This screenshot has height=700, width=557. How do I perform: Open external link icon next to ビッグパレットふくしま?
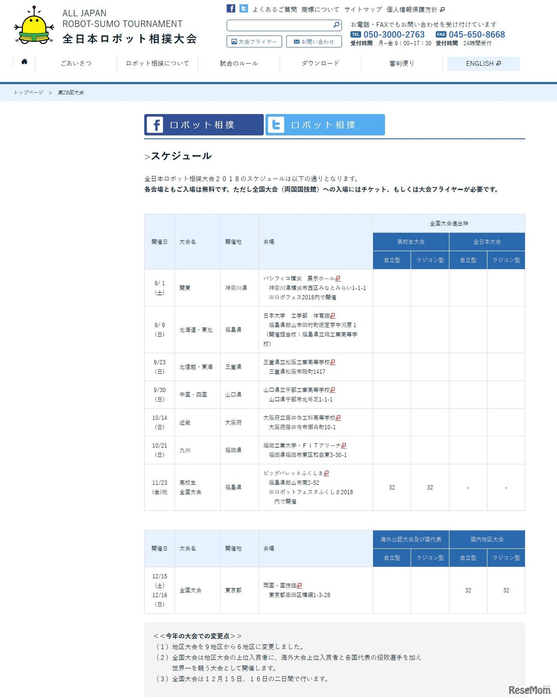coord(327,473)
